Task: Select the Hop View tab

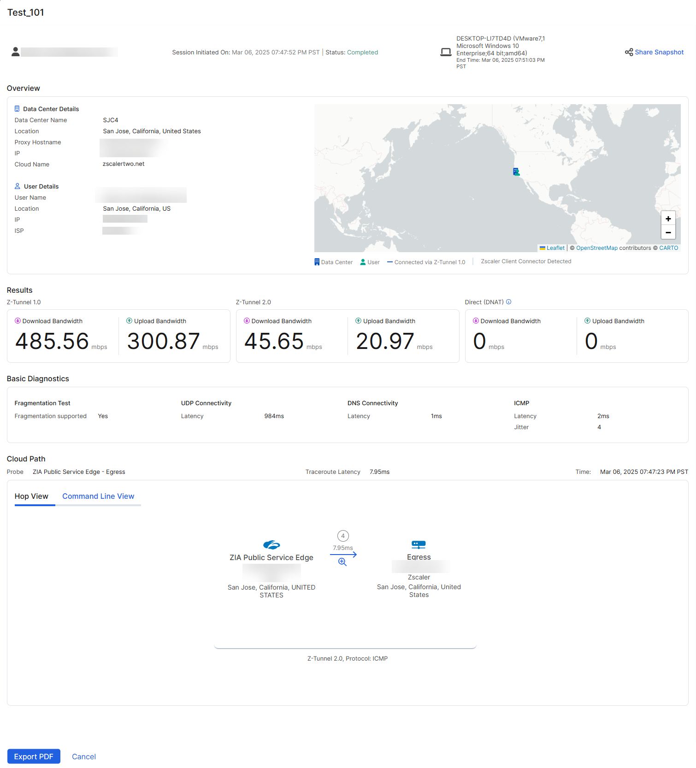Action: pos(31,496)
